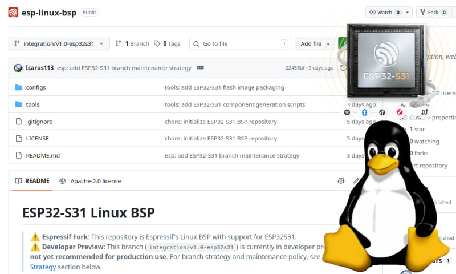
Task: Follow the Strategy section link
Action: pos(43,267)
